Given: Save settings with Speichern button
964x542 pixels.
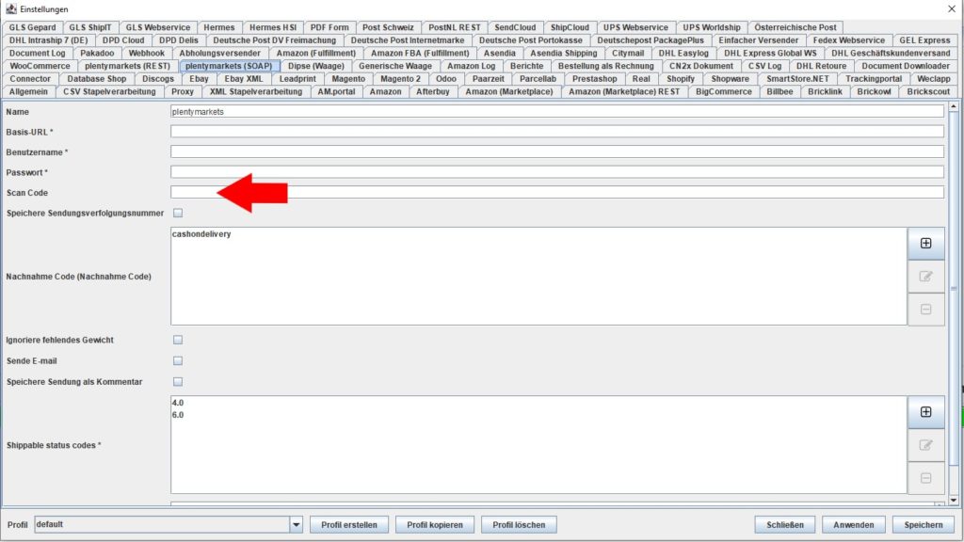Looking at the screenshot, I should pos(924,525).
